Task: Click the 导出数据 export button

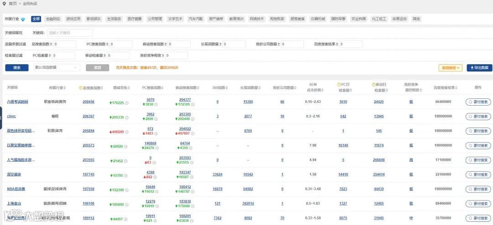Action: [x=479, y=68]
